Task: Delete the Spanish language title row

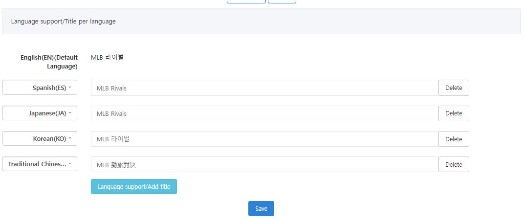Action: pos(454,88)
